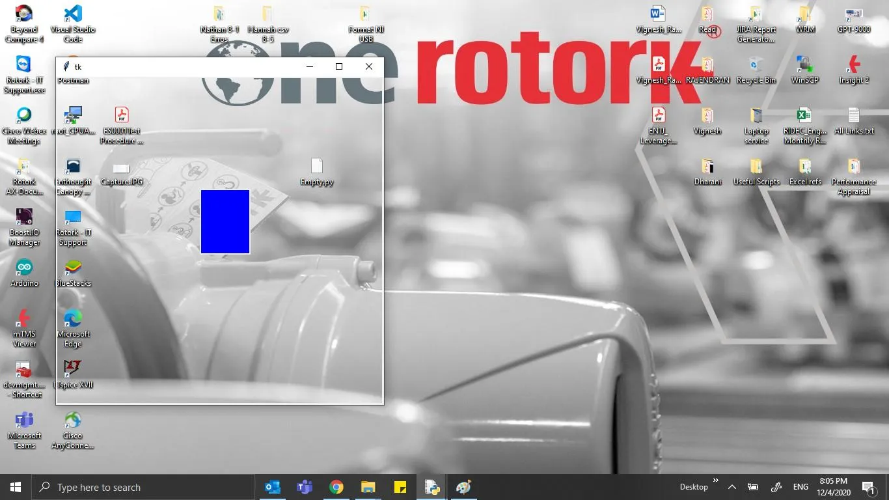Screen dimensions: 889x500
Task: Click the blue rectangle in the tk window
Action: tap(225, 221)
